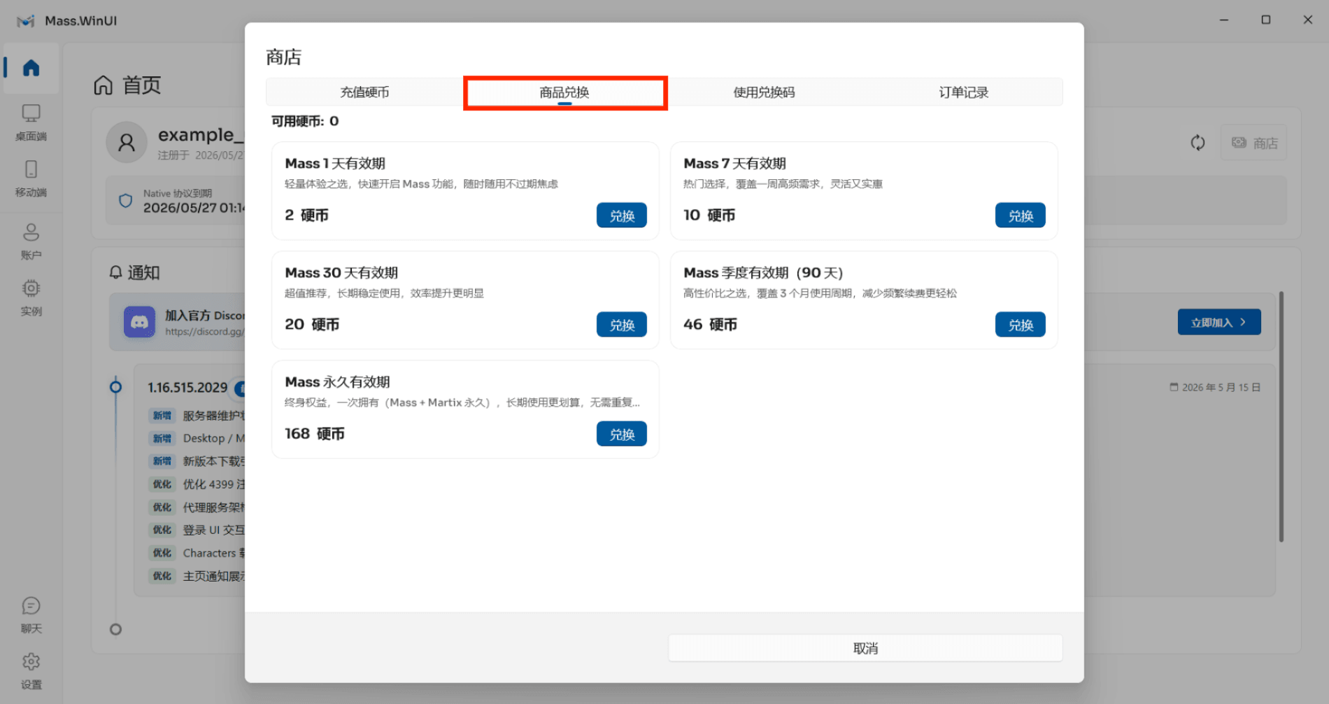Click the Mass 1 天有效期 title
The image size is (1329, 704).
pyautogui.click(x=335, y=164)
